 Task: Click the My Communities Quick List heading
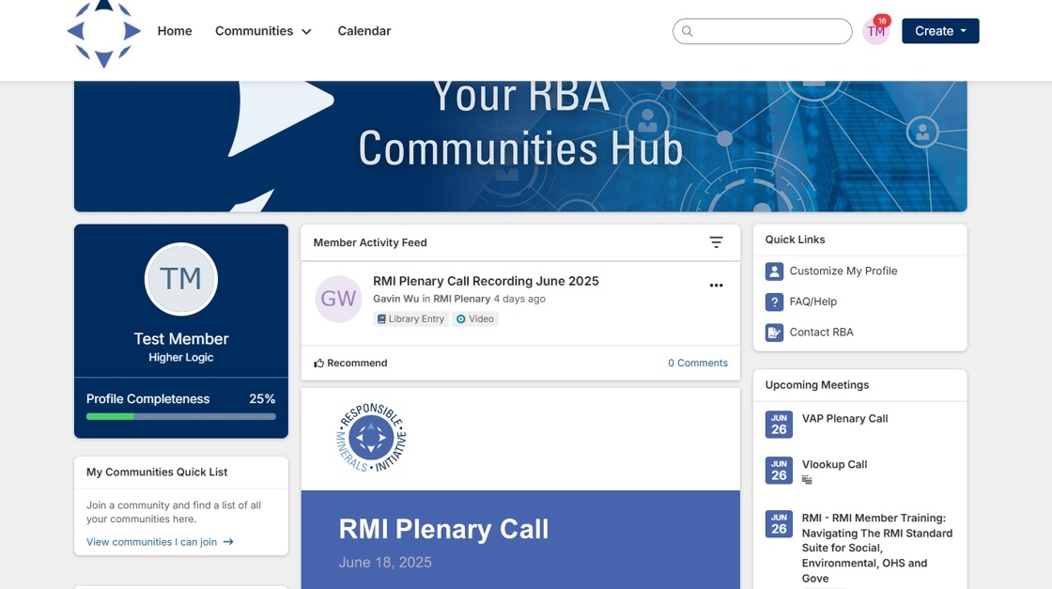pos(157,473)
